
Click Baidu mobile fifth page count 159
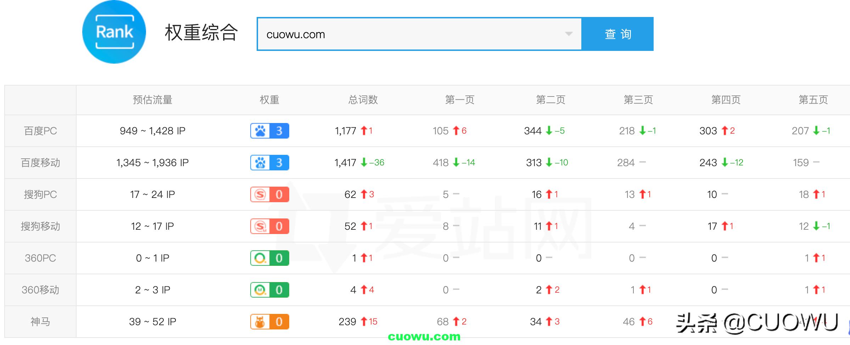pos(801,163)
